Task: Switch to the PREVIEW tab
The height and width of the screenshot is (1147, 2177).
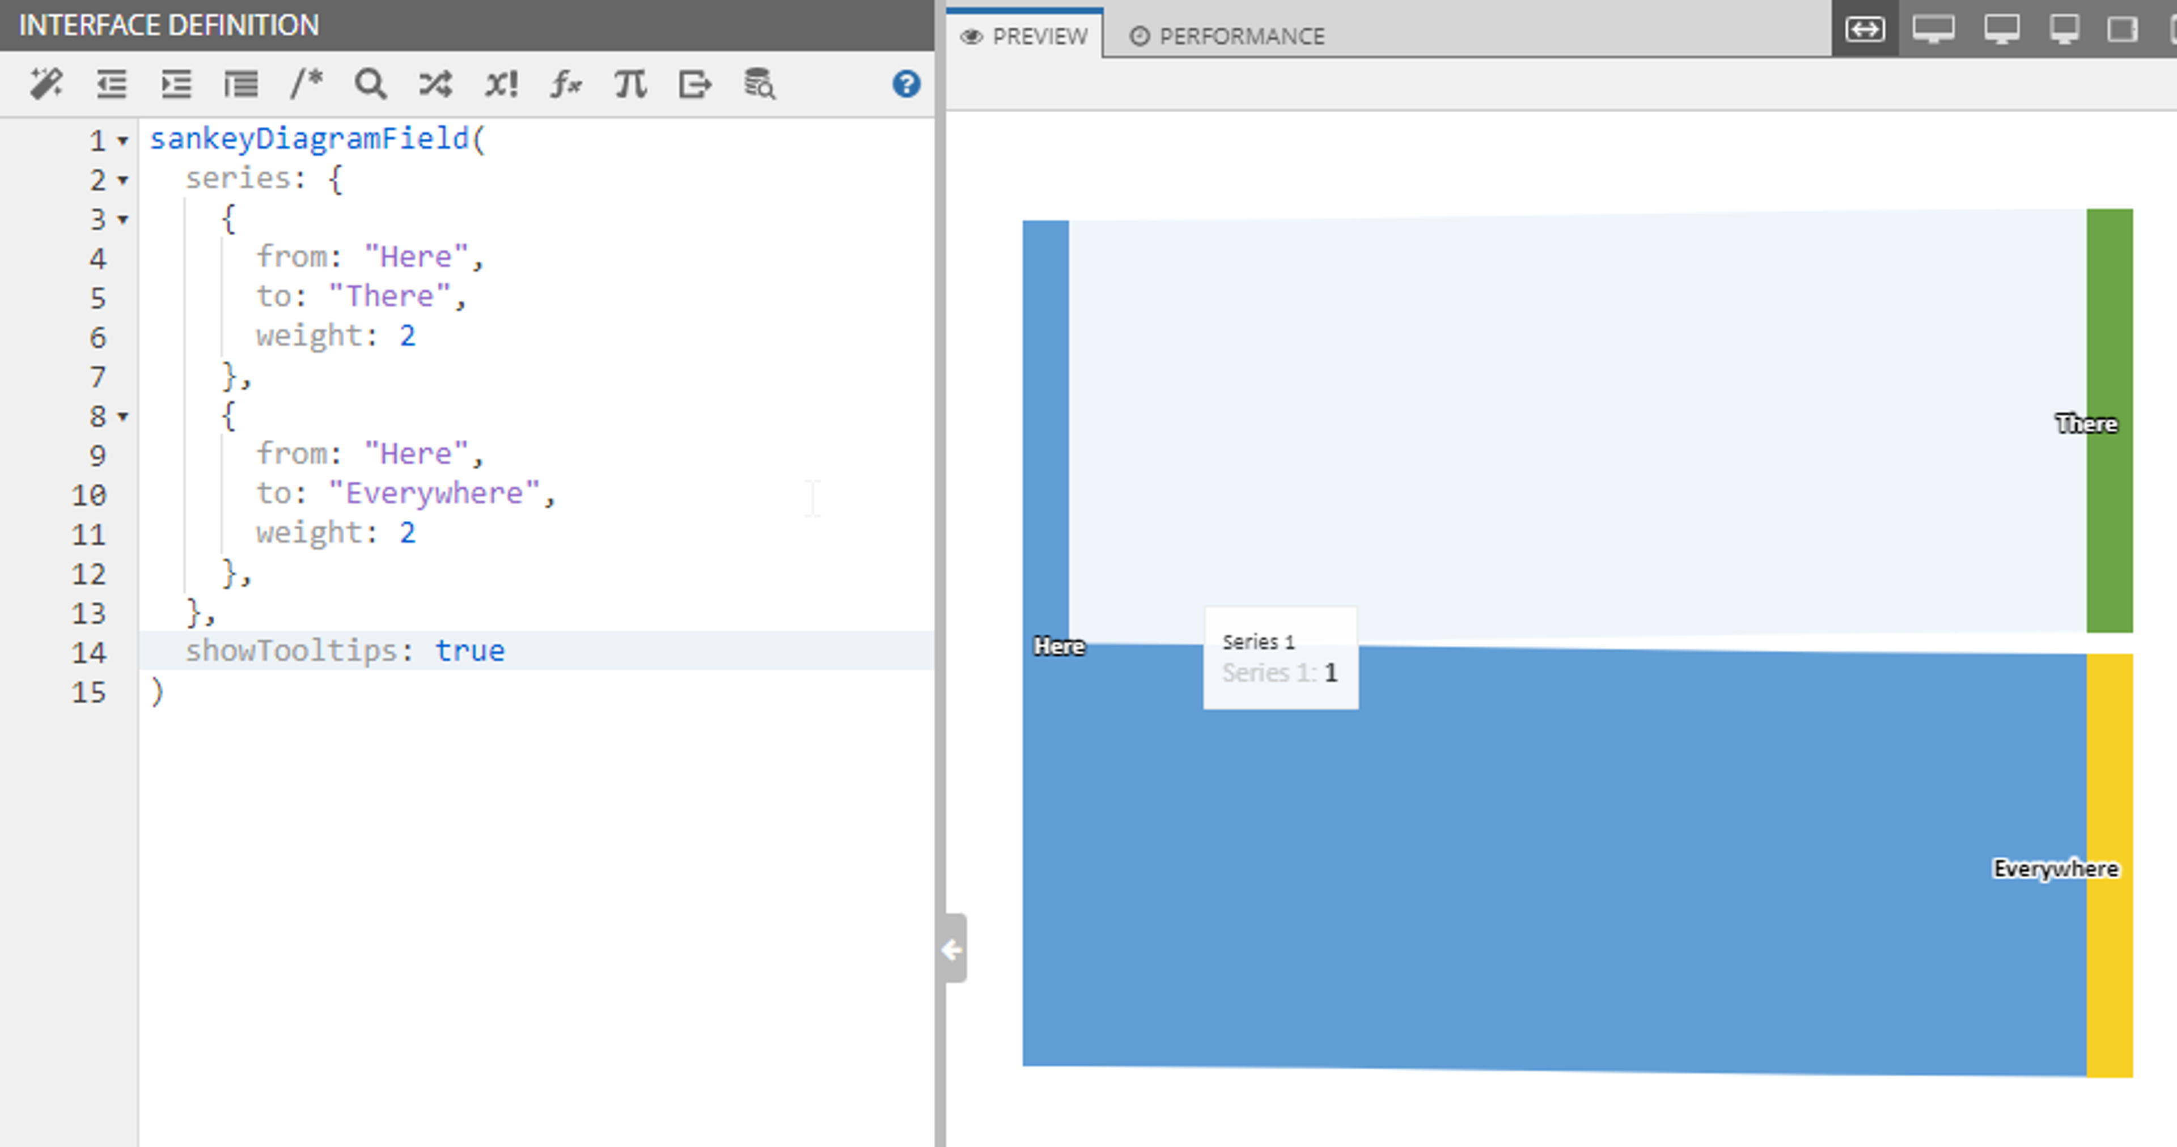Action: pos(1024,36)
